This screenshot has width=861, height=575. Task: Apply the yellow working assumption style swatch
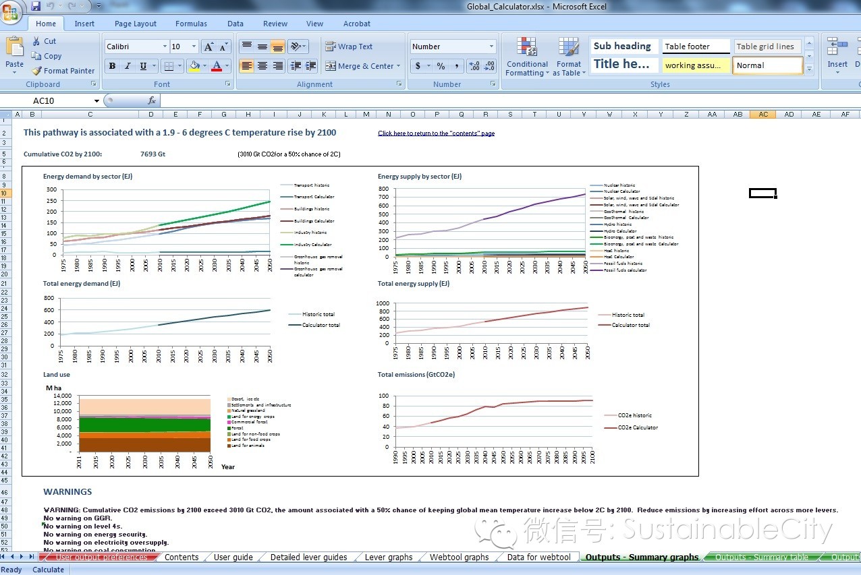pyautogui.click(x=696, y=65)
